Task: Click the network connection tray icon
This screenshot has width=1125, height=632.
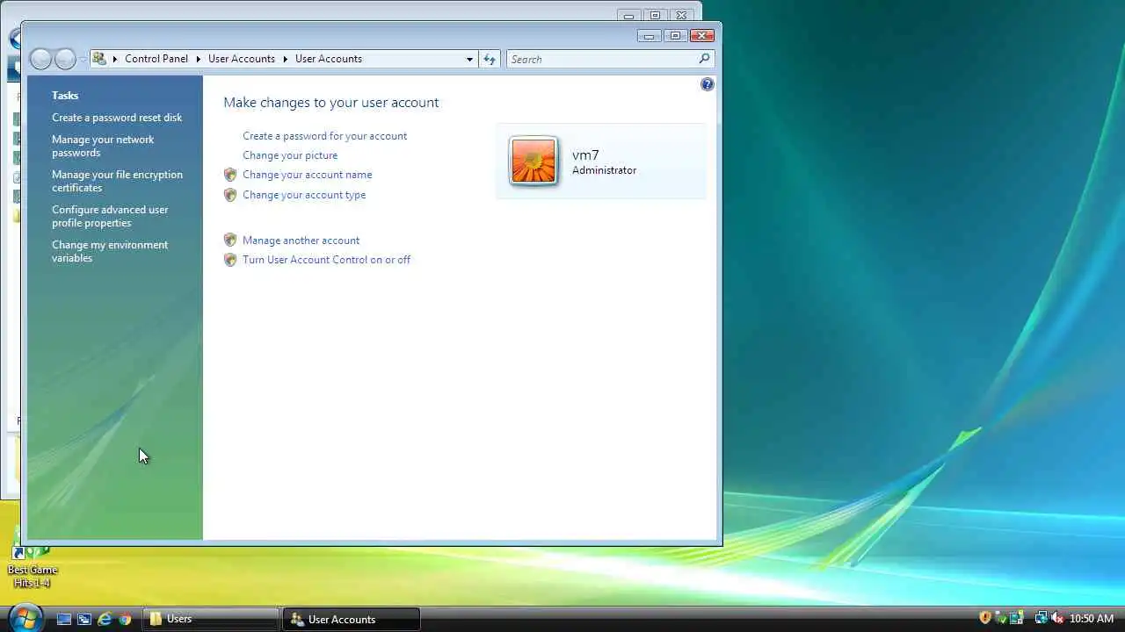Action: click(1041, 619)
